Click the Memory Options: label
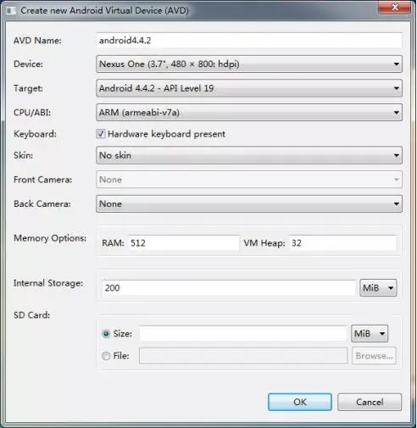417x428 pixels. pyautogui.click(x=50, y=238)
